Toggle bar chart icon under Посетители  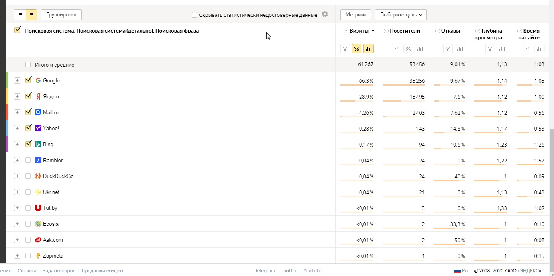(x=420, y=49)
